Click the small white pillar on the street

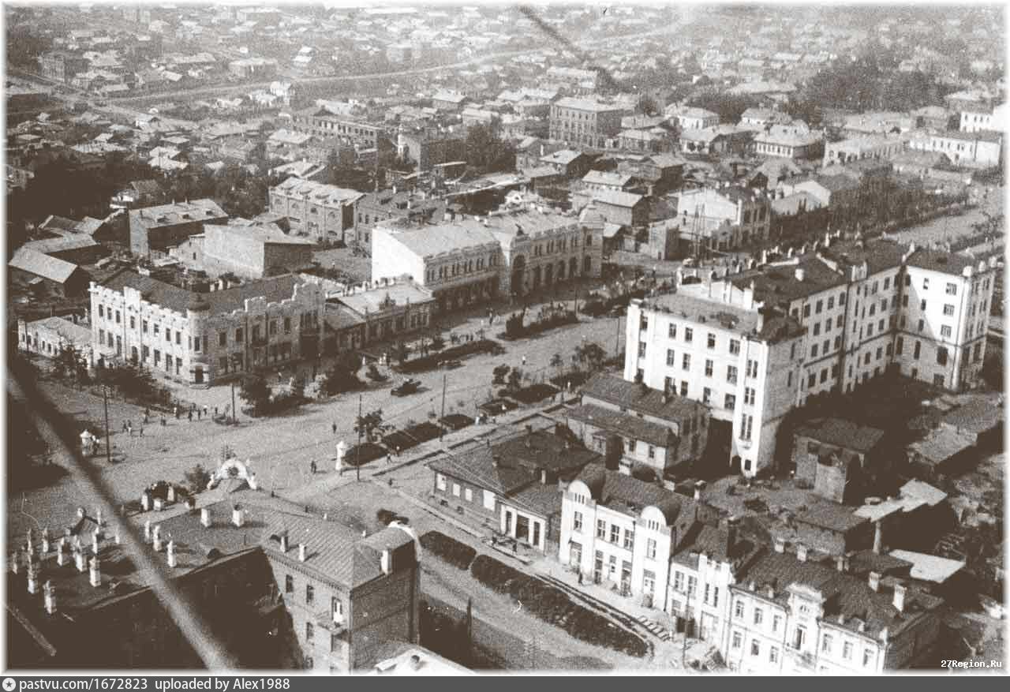[341, 455]
